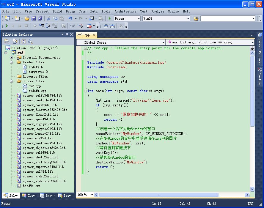
Task: Click the View Class Diagram icon in Solution Explorer
Action: pyautogui.click(x=30, y=41)
